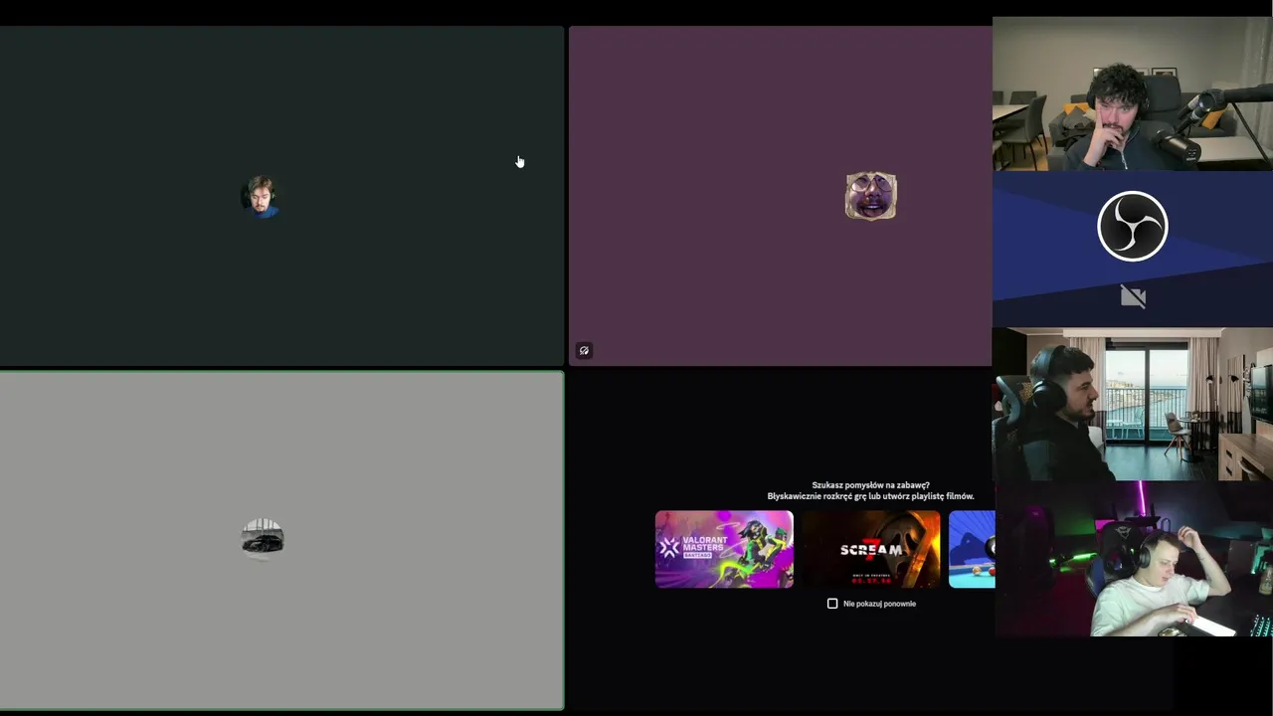Select the bottom webcam feed with green-lit room
This screenshot has height=716, width=1273.
(x=1133, y=559)
